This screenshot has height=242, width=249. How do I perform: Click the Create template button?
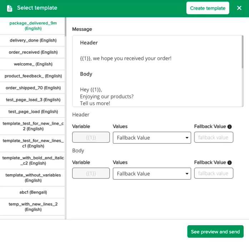click(208, 8)
